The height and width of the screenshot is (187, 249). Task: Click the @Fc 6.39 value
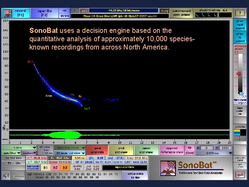pos(96,158)
